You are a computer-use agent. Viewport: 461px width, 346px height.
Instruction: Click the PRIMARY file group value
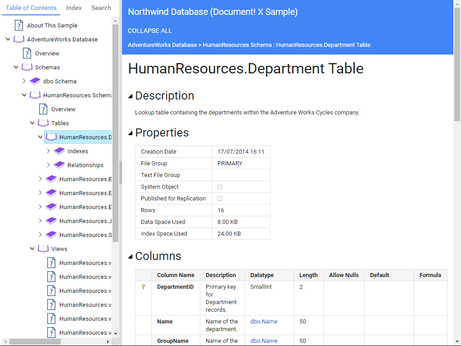pos(230,163)
